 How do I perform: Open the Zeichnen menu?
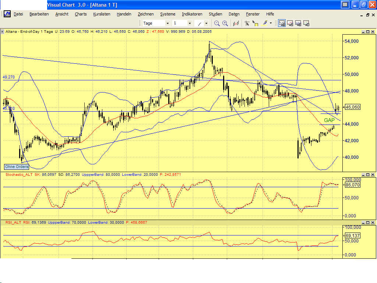point(146,14)
